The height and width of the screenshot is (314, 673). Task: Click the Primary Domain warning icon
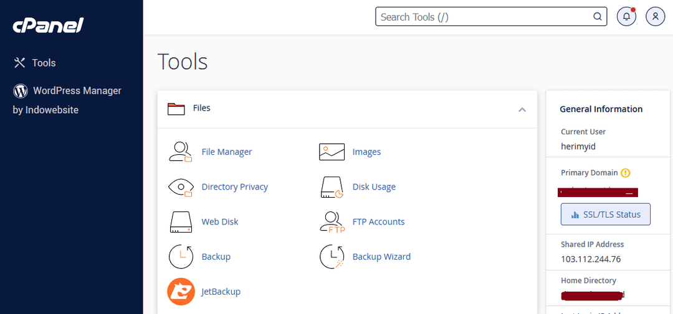pyautogui.click(x=626, y=173)
